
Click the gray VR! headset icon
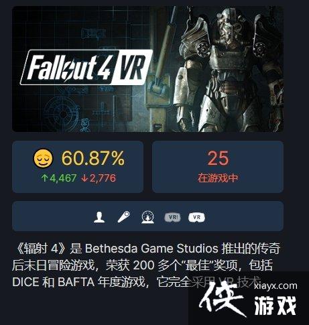[172, 217]
